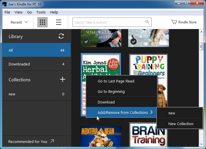Select Downloaded library filter
206x149 pixels.
[x=36, y=64]
